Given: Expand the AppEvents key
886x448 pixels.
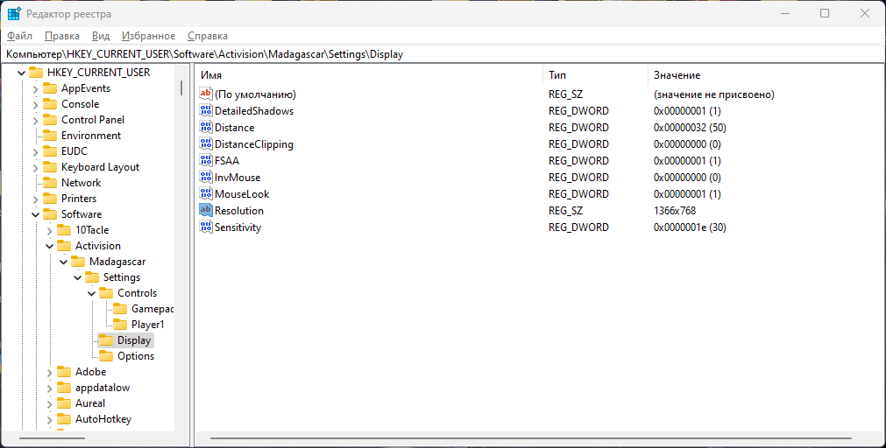Looking at the screenshot, I should point(36,88).
